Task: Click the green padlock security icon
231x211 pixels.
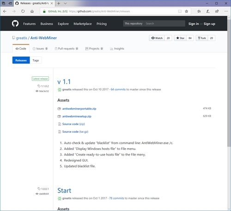Action: [44, 11]
